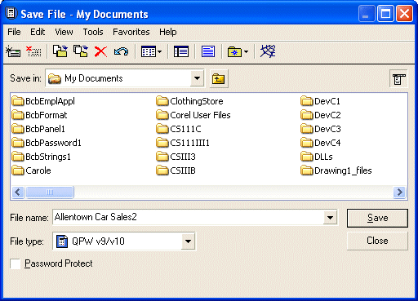Click the Close button
Image resolution: width=418 pixels, height=301 pixels.
[377, 241]
